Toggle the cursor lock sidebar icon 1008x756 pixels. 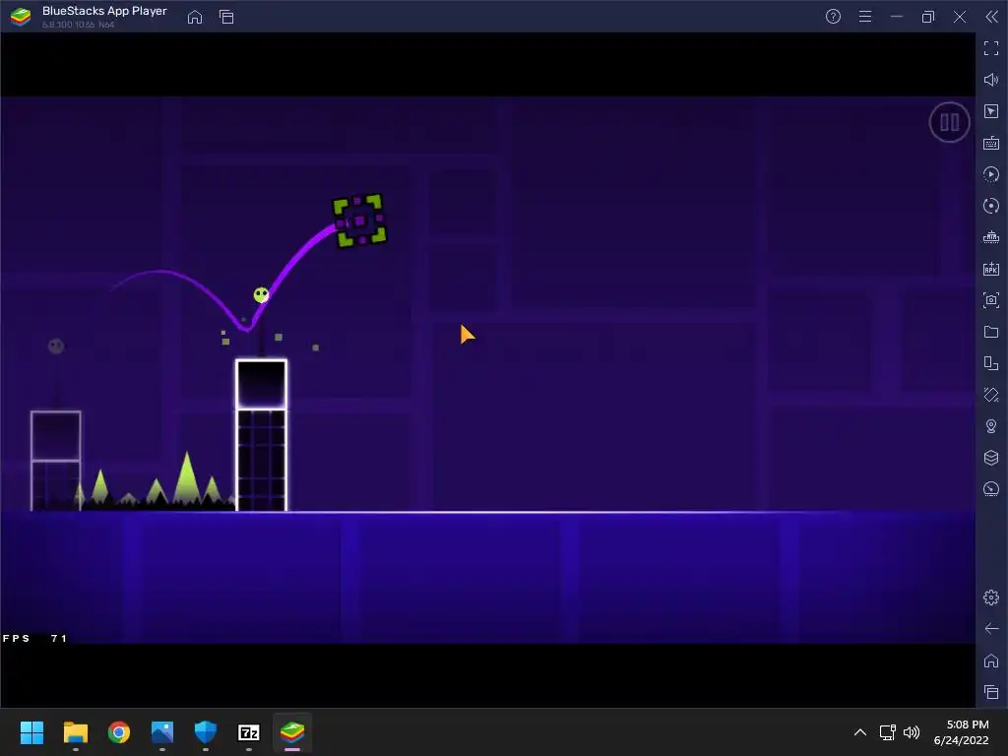click(x=991, y=111)
